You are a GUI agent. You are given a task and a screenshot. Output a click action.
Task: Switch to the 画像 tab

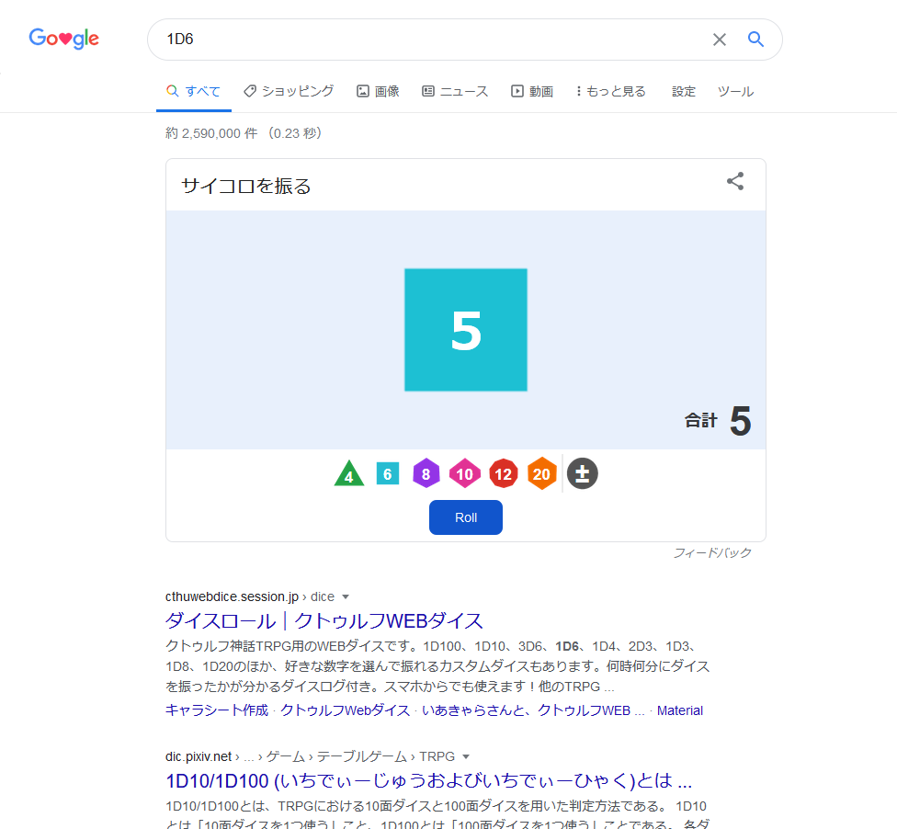click(378, 91)
